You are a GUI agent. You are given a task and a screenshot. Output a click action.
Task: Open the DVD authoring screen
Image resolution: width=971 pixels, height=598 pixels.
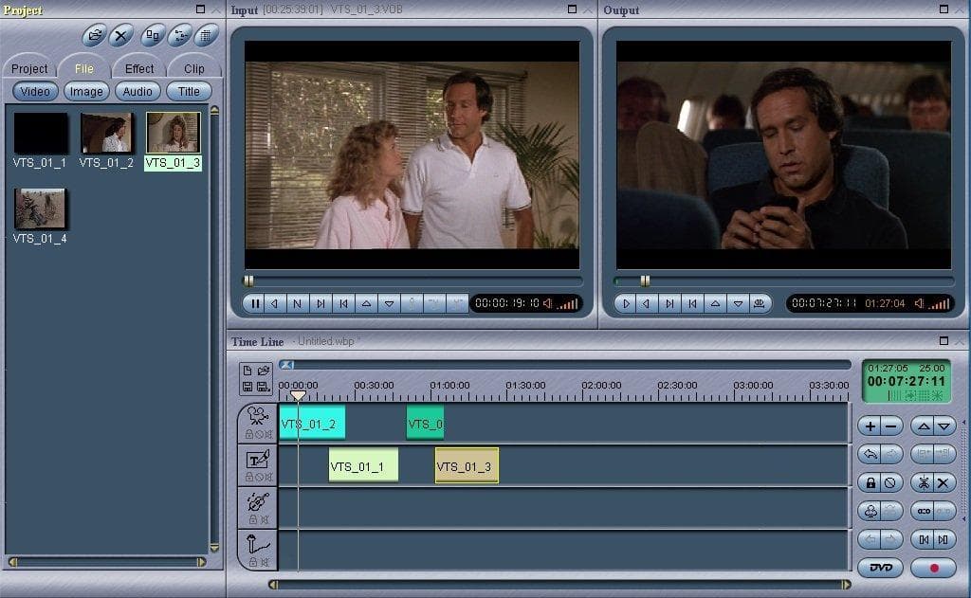[x=882, y=566]
